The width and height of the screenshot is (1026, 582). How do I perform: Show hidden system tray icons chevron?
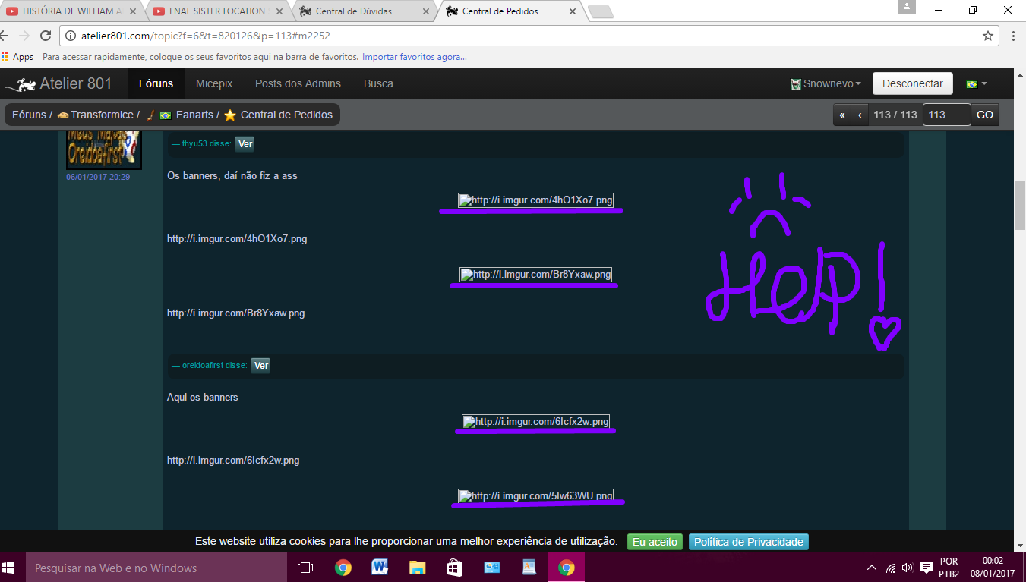click(x=872, y=568)
